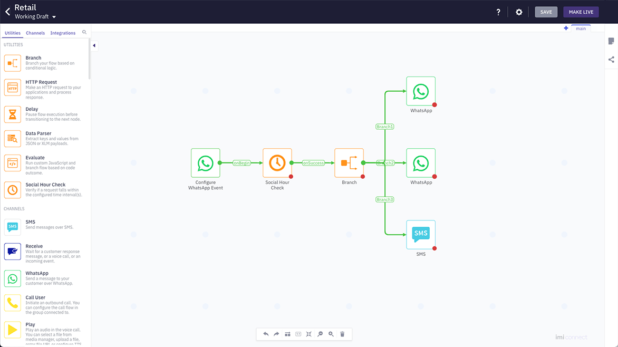Click the Evaluate utility in the palette

pos(44,165)
